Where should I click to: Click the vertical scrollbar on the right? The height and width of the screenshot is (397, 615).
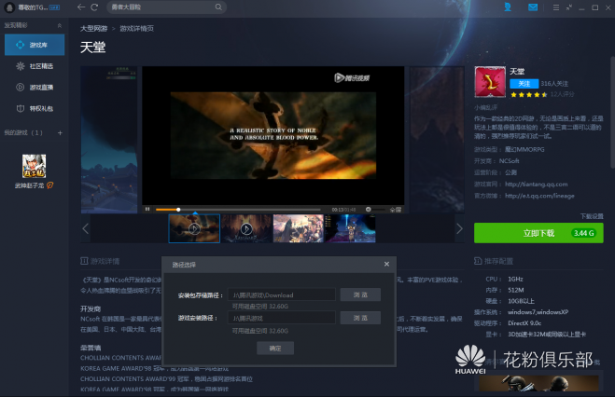(x=612, y=113)
